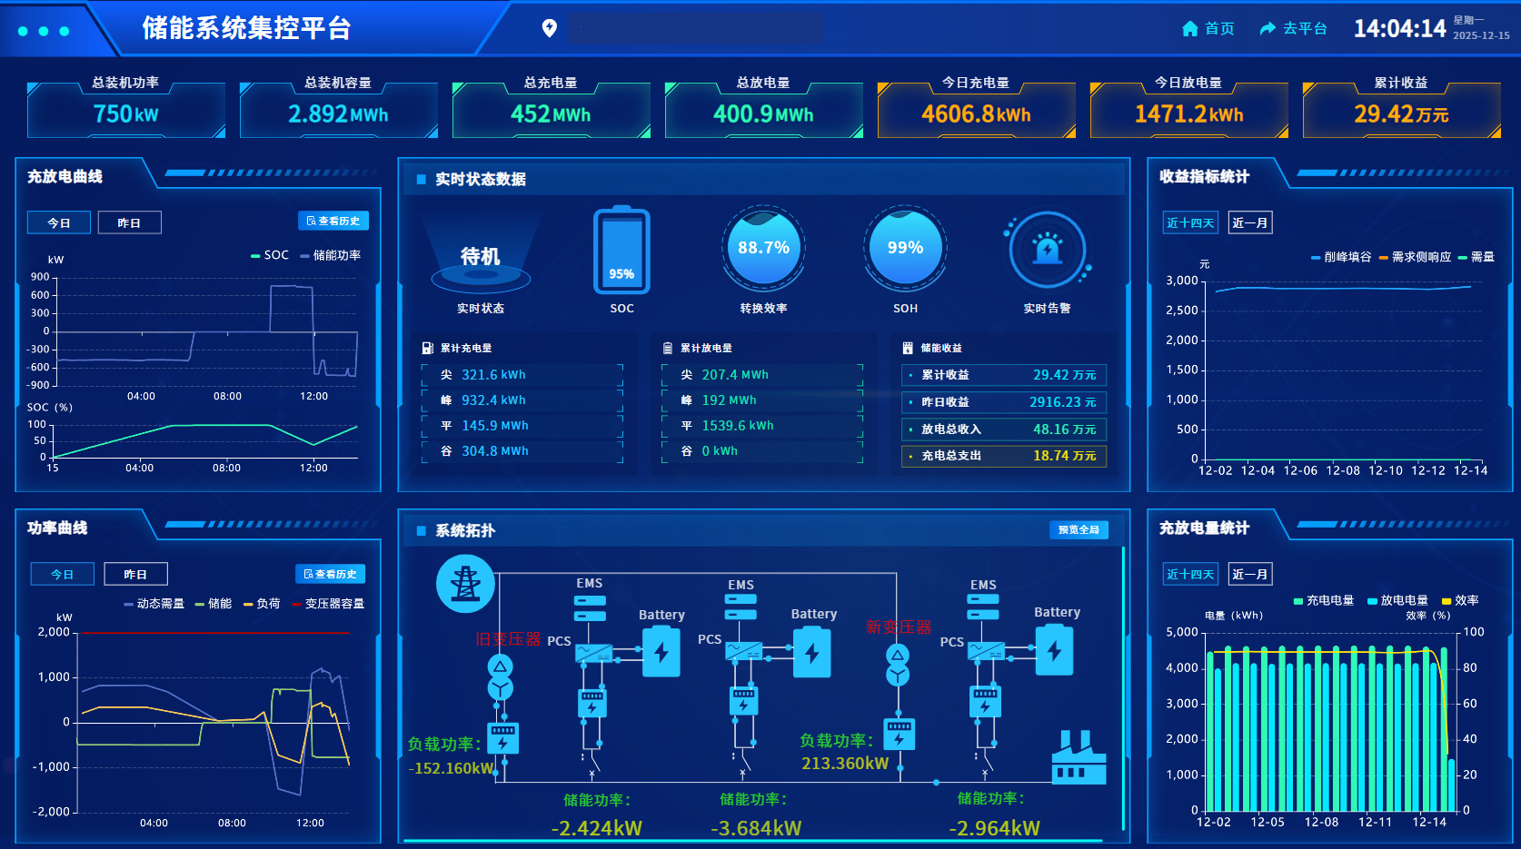Screen dimensions: 1521x849
Task: Click 查看历史 button in 功率曲线 panel
Action: (330, 574)
